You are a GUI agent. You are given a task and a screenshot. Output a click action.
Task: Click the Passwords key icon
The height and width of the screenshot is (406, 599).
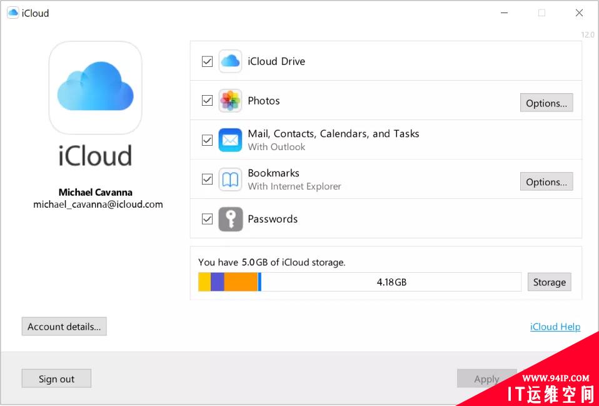coord(230,219)
